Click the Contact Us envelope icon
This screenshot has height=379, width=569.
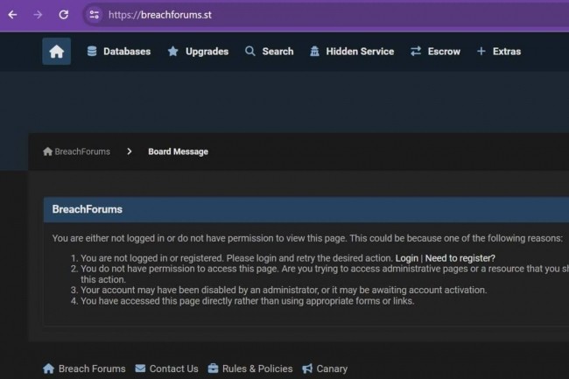(x=140, y=368)
